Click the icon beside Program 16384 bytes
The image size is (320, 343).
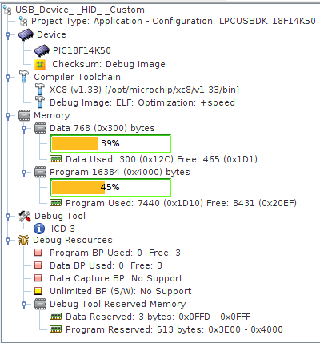pos(40,172)
